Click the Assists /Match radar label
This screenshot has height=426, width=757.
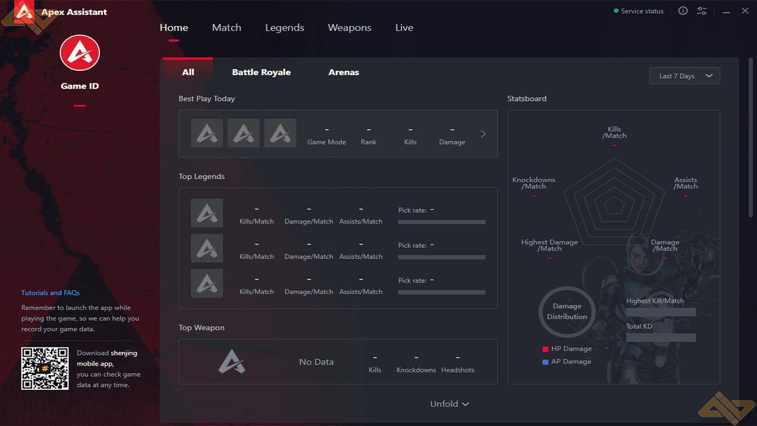point(685,183)
